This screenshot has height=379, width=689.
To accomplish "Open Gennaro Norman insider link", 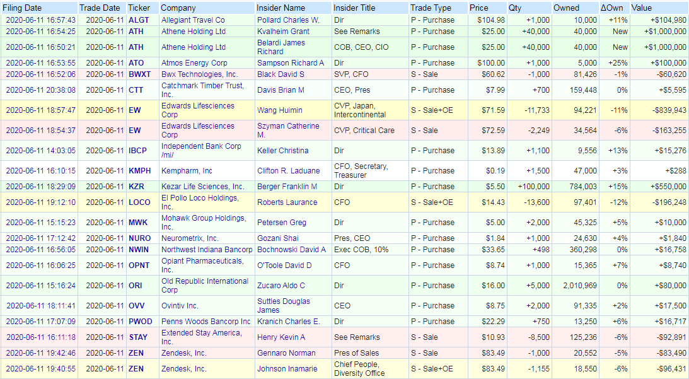I will [x=286, y=354].
